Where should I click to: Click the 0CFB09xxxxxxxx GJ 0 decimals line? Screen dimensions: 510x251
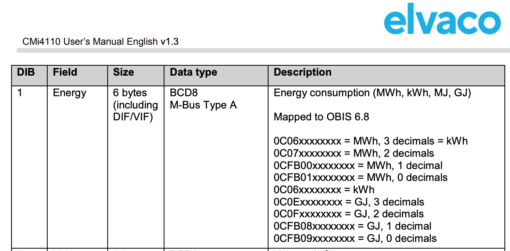pyautogui.click(x=355, y=238)
